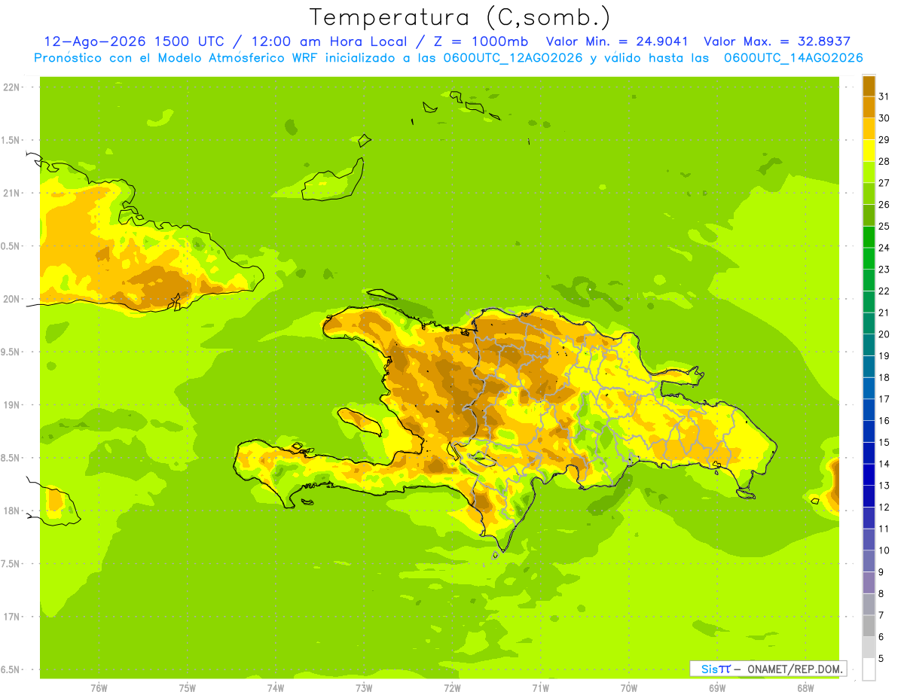Click the '70W' longitude axis label
This screenshot has height=698, width=904.
click(x=629, y=688)
